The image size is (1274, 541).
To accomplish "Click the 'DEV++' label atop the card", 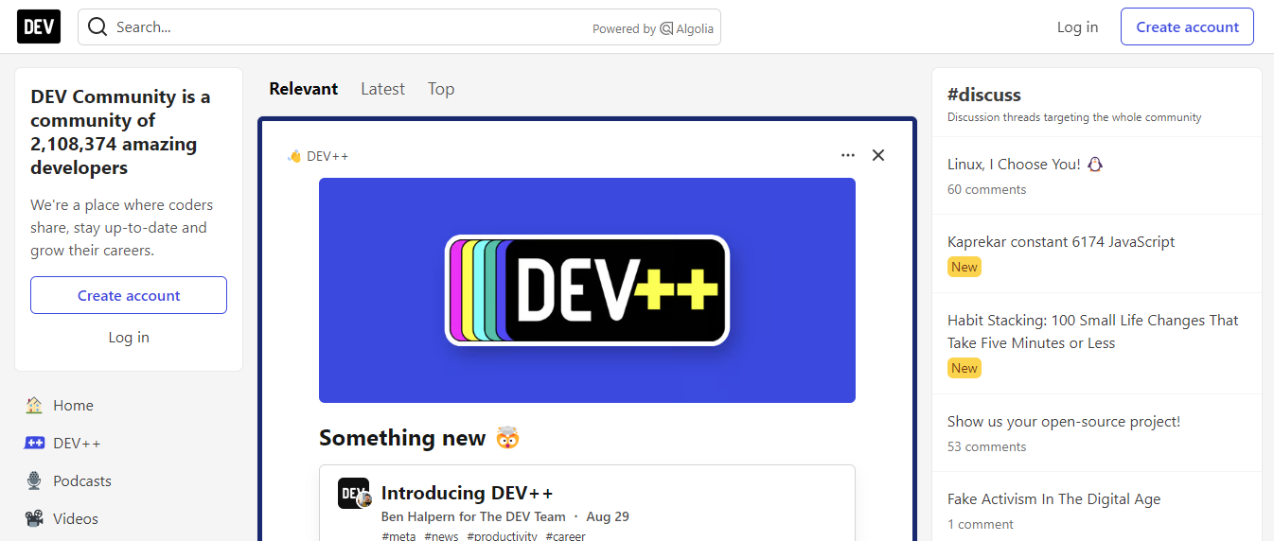I will [327, 156].
